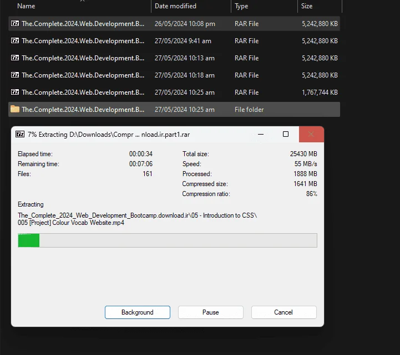Click the Compression ratio value 86%
Image resolution: width=400 pixels, height=355 pixels.
tap(312, 194)
